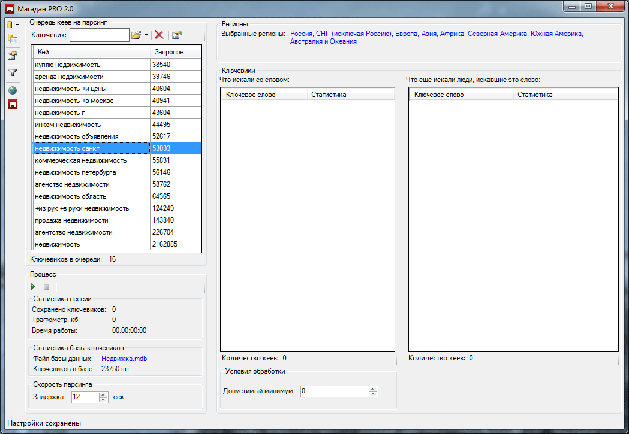Sort queue by the Запросов column header

pyautogui.click(x=169, y=53)
